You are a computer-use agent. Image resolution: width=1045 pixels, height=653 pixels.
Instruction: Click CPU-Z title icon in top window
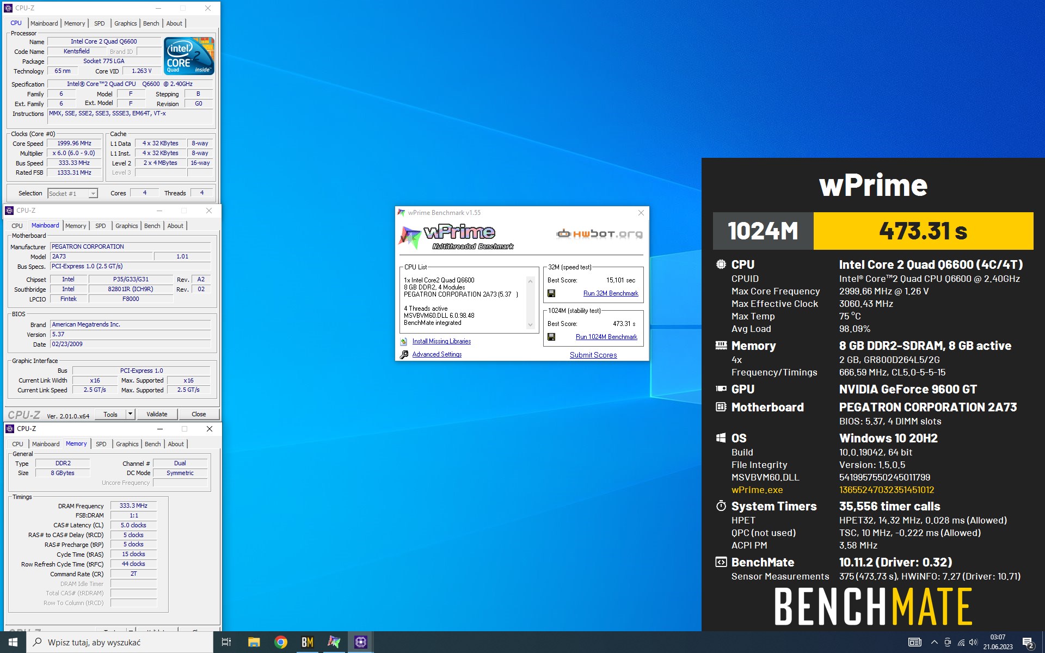tap(8, 8)
